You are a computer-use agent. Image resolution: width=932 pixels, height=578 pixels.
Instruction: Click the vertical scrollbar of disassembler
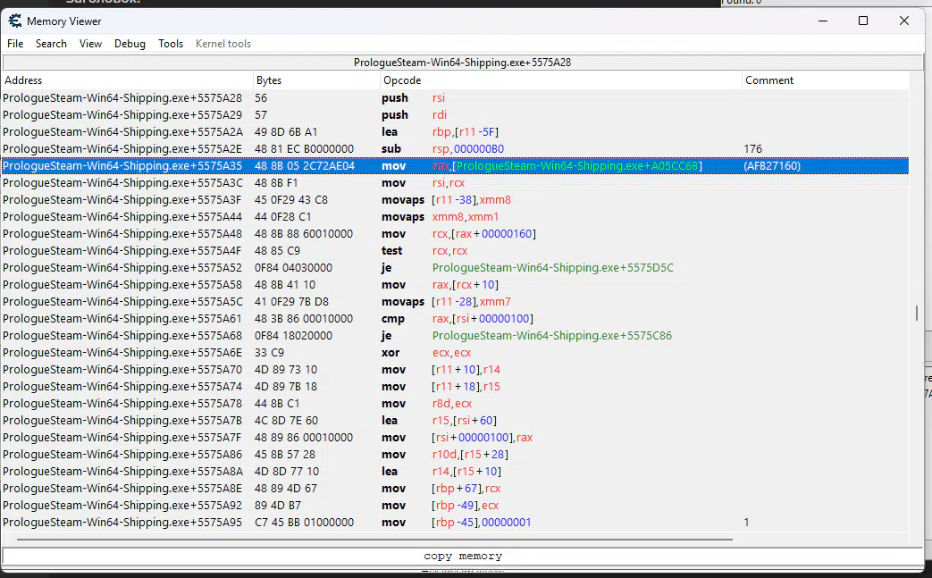click(916, 313)
